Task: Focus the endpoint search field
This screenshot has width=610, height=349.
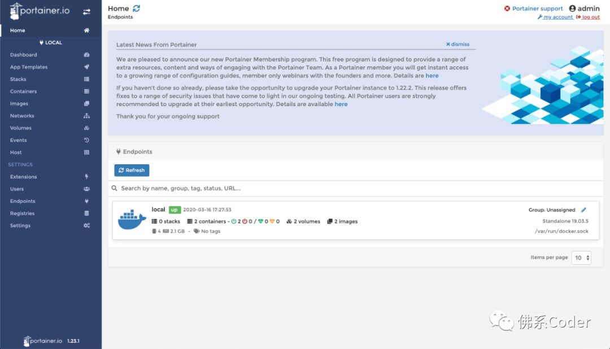Action: pos(356,188)
